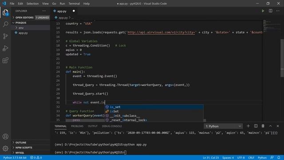284x160 pixels.
Task: Follow the airvisual API URL link
Action: tap(162, 32)
